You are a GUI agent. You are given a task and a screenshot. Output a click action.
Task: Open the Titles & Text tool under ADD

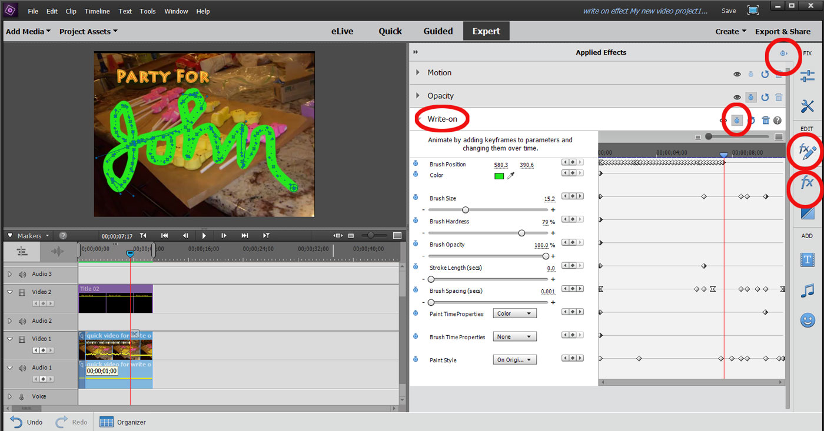(x=807, y=259)
